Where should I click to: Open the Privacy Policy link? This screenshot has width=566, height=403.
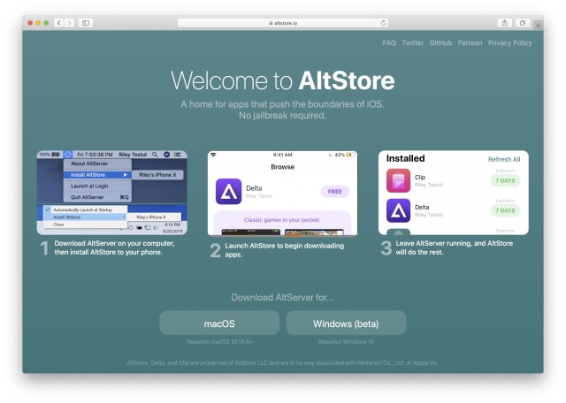tap(509, 43)
